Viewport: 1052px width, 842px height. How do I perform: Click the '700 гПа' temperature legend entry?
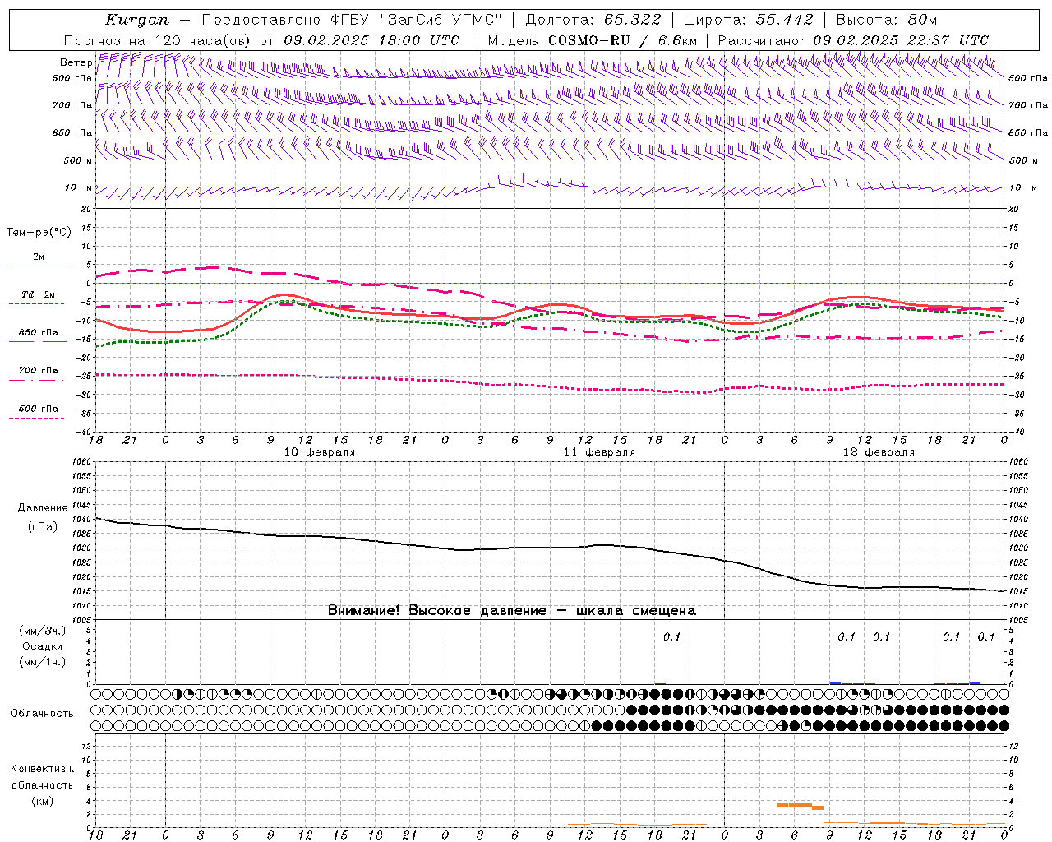[x=39, y=370]
